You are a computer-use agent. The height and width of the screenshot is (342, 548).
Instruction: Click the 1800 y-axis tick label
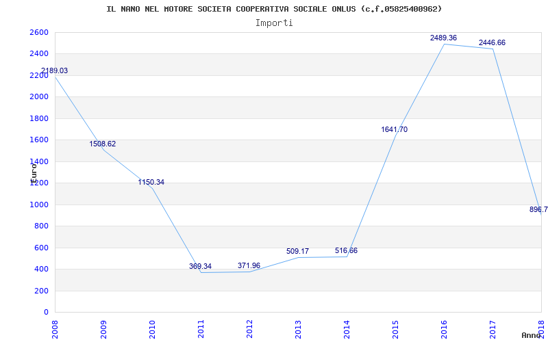click(40, 118)
